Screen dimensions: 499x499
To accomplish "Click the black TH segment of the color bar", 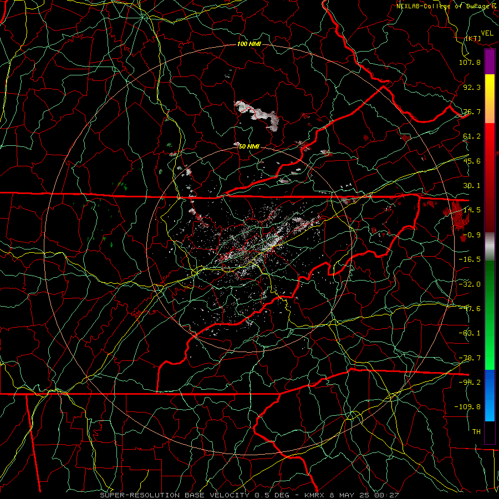I will pos(490,432).
